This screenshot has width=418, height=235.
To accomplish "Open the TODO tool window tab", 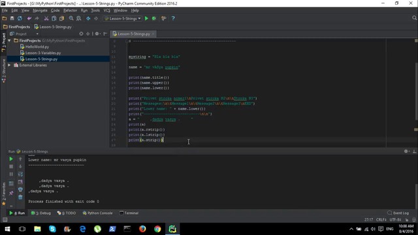I will pyautogui.click(x=67, y=213).
